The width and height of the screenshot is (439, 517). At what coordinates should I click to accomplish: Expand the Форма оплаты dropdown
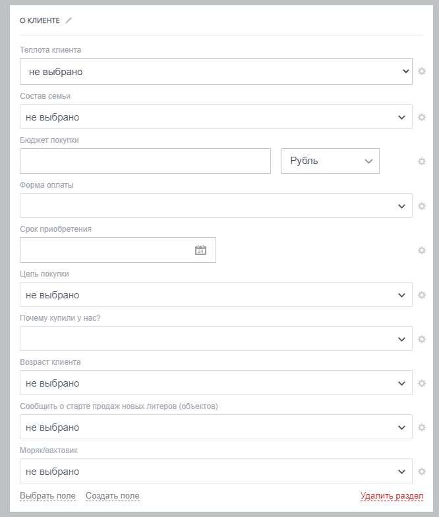[216, 205]
